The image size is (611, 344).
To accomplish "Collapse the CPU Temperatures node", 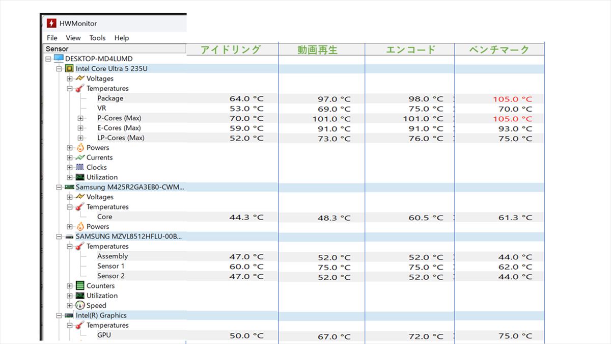I will pos(70,89).
